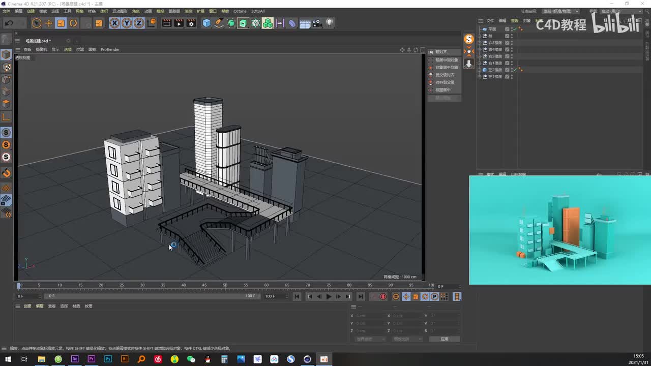Expand the 右3楼房 object
Image resolution: width=651 pixels, height=366 pixels.
click(x=479, y=43)
